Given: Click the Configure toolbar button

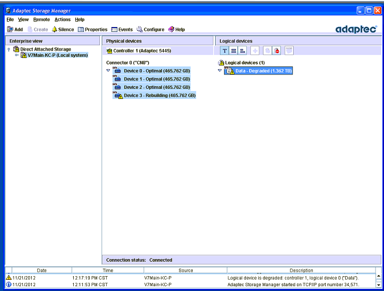Looking at the screenshot, I should coord(150,29).
